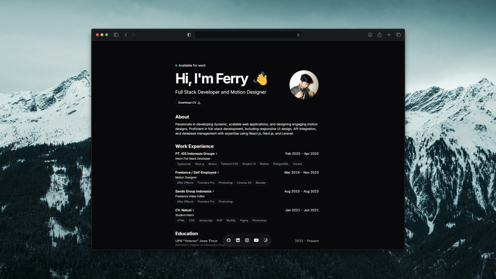Expand the PT. iGS Indonesia Groups entry
Viewport: 496px width, 279px height.
(196, 153)
